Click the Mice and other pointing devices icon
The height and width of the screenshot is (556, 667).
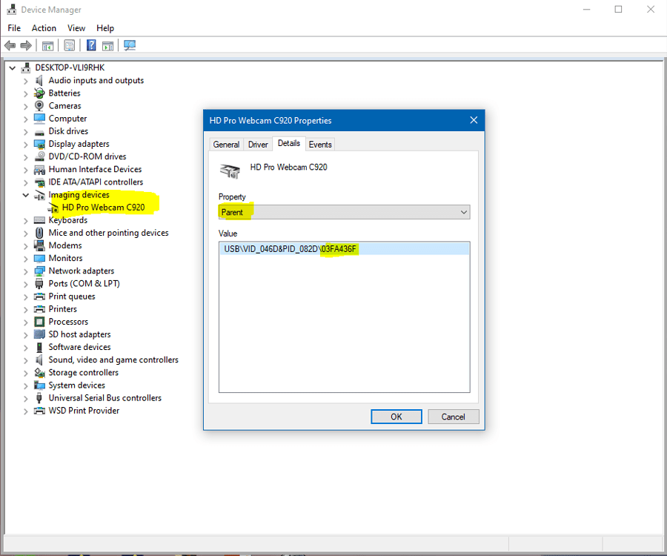(x=39, y=233)
